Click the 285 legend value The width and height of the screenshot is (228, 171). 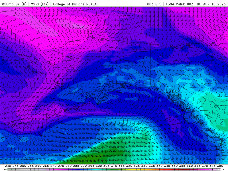pyautogui.click(x=76, y=166)
